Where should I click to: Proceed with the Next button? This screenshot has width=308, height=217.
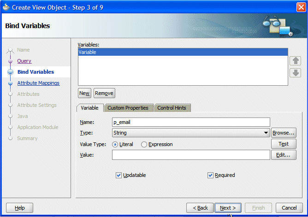pyautogui.click(x=228, y=208)
